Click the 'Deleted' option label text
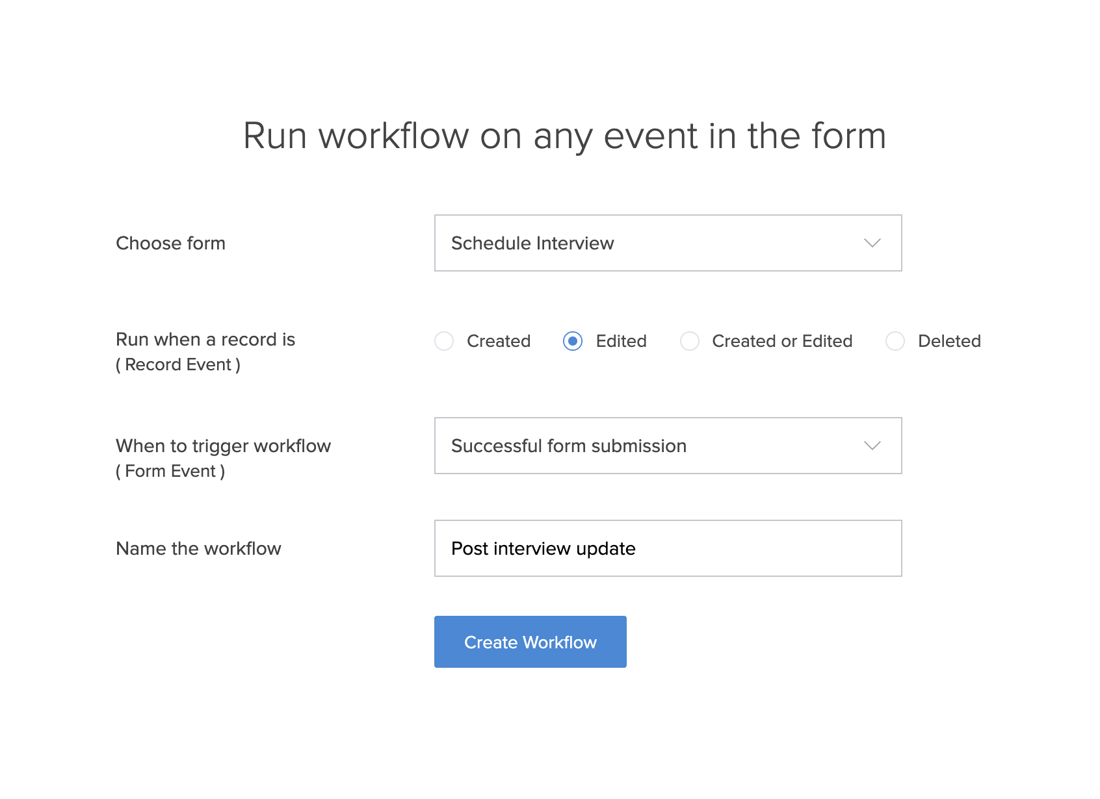1100x799 pixels. [x=949, y=341]
